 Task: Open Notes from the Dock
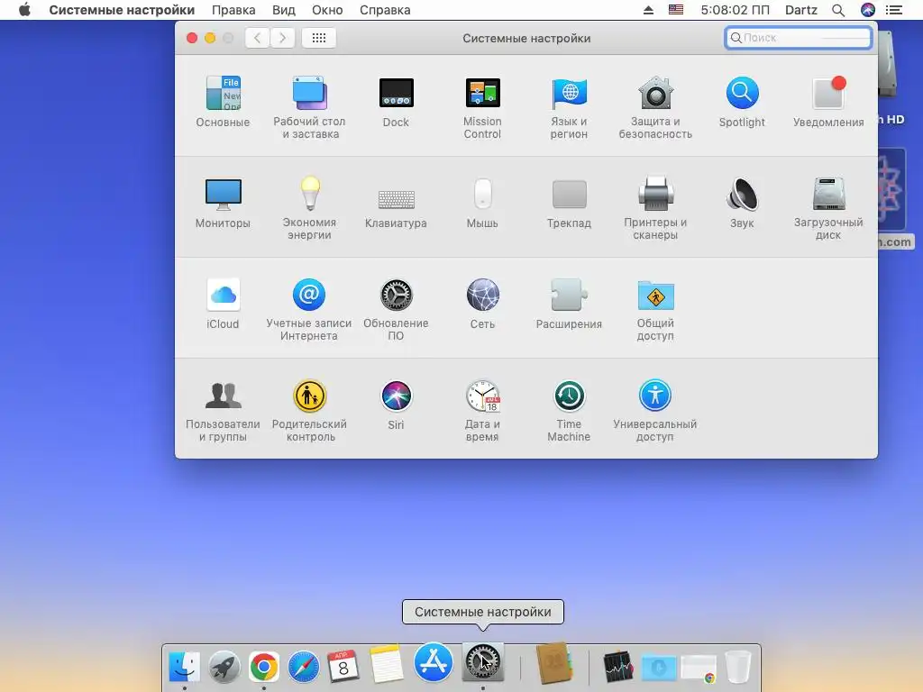click(387, 664)
